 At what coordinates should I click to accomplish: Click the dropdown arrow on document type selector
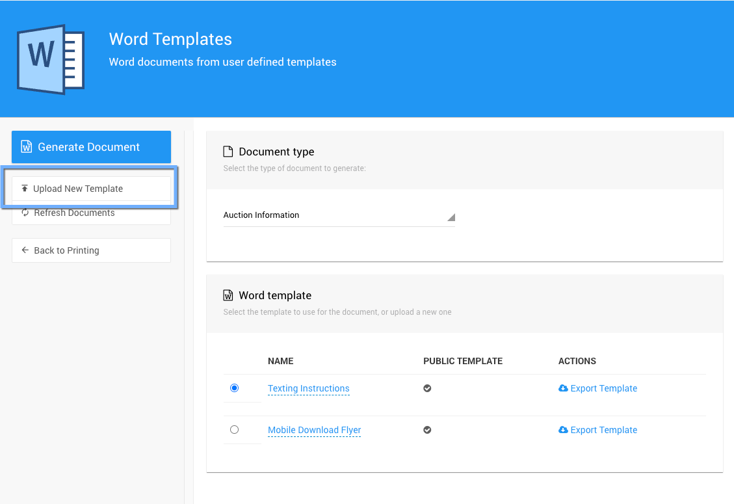point(451,217)
